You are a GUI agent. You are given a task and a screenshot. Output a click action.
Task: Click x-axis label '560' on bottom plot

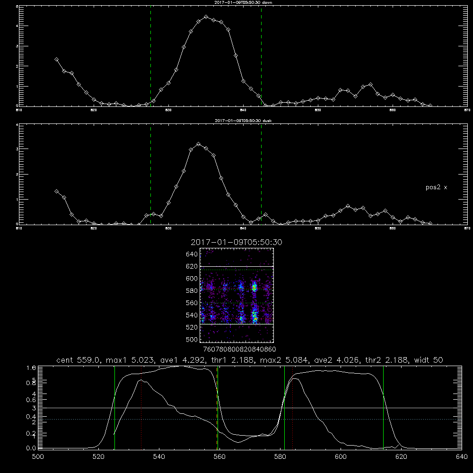(x=219, y=457)
